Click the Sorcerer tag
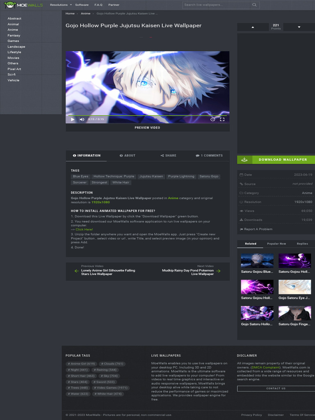The width and height of the screenshot is (315, 420). click(x=80, y=183)
